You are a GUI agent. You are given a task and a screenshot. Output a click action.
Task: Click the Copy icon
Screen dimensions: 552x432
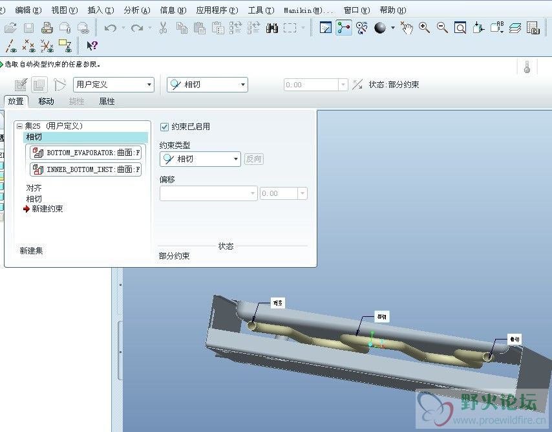(182, 28)
